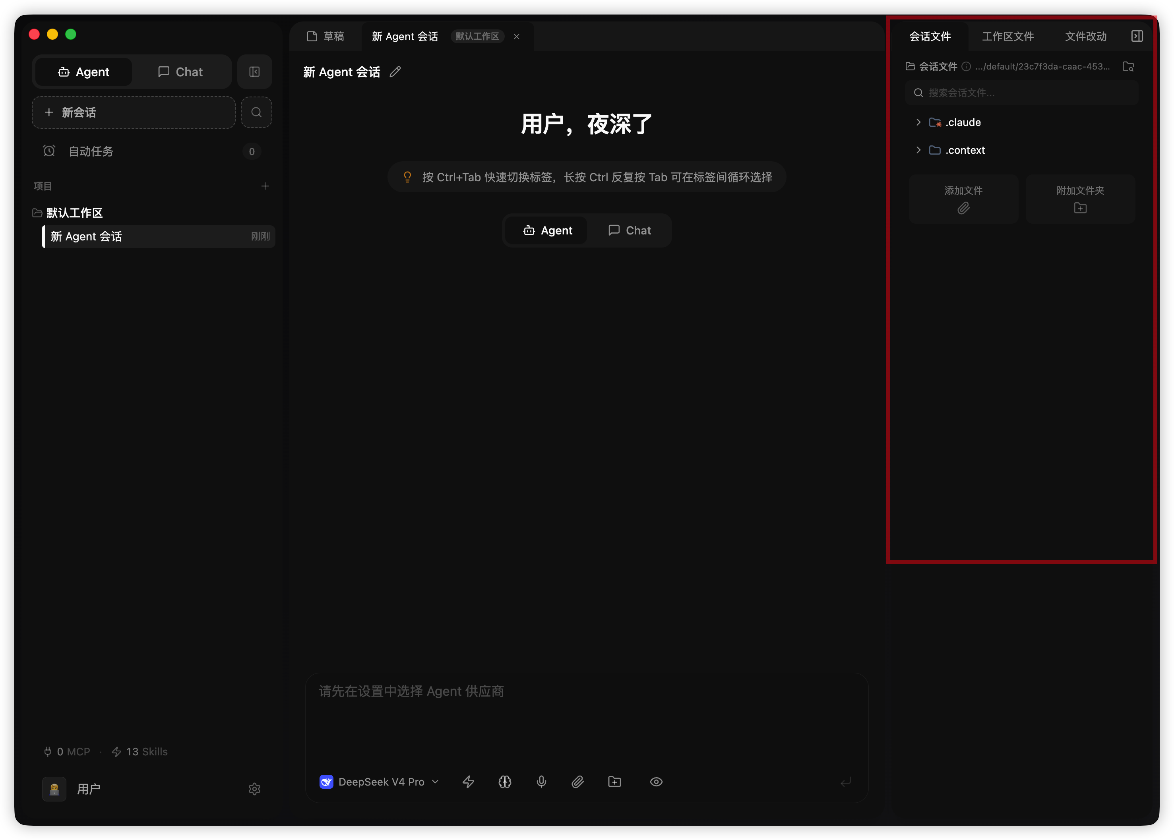This screenshot has width=1174, height=840.
Task: Open session folder in file browser icon
Action: [1128, 66]
